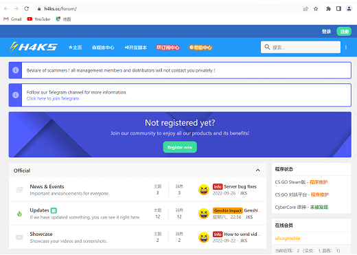Click JKS author in News row

pos(244,193)
